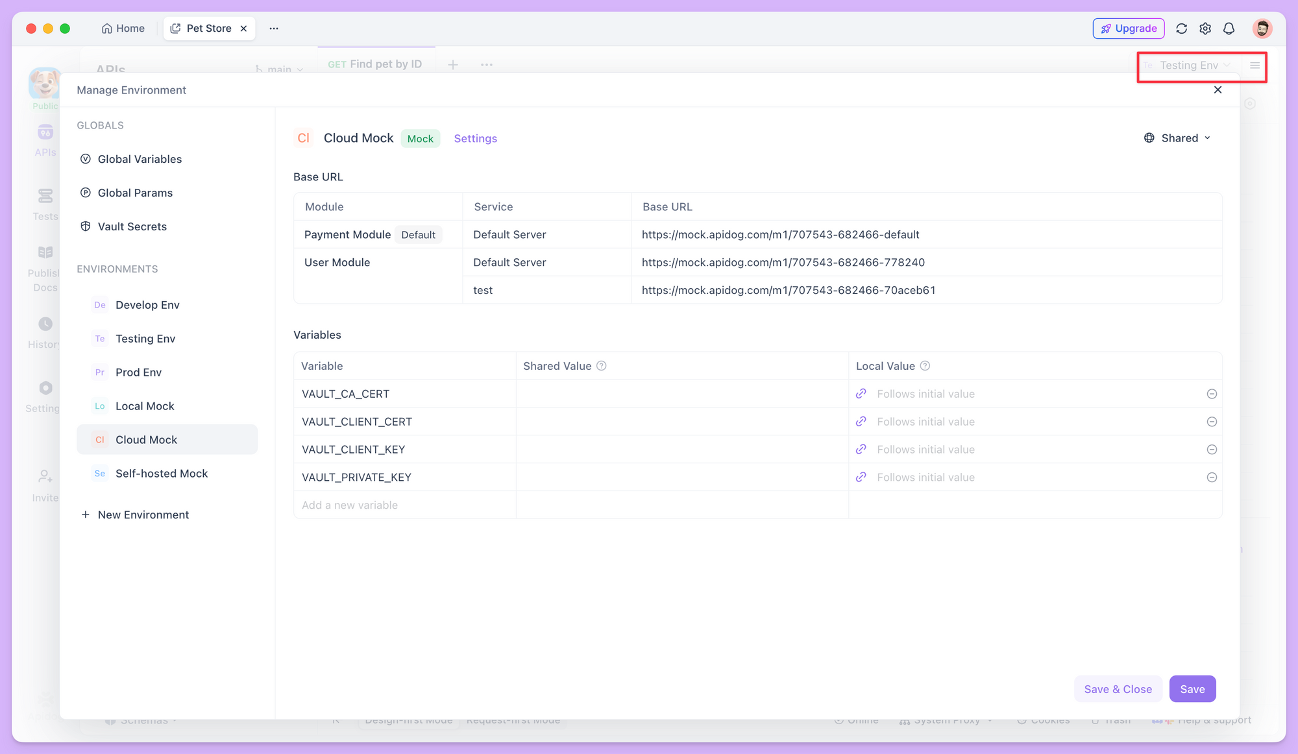Click the Payment Module base URL

click(x=780, y=235)
